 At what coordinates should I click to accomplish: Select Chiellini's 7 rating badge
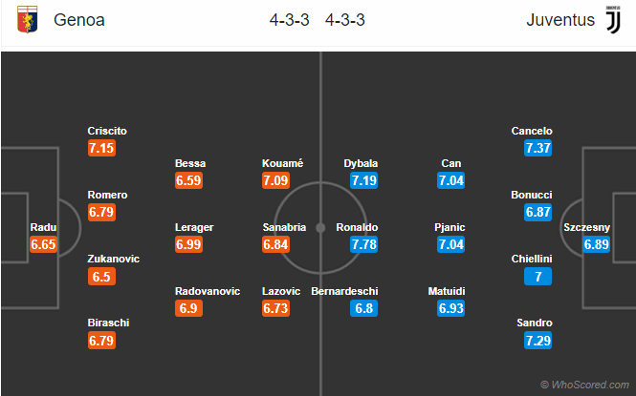(539, 277)
